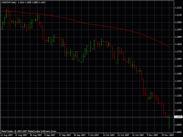Screen dimensions: 183x137
Task: Click the 12 Aug 2007 date label
Action: [x=6, y=135]
